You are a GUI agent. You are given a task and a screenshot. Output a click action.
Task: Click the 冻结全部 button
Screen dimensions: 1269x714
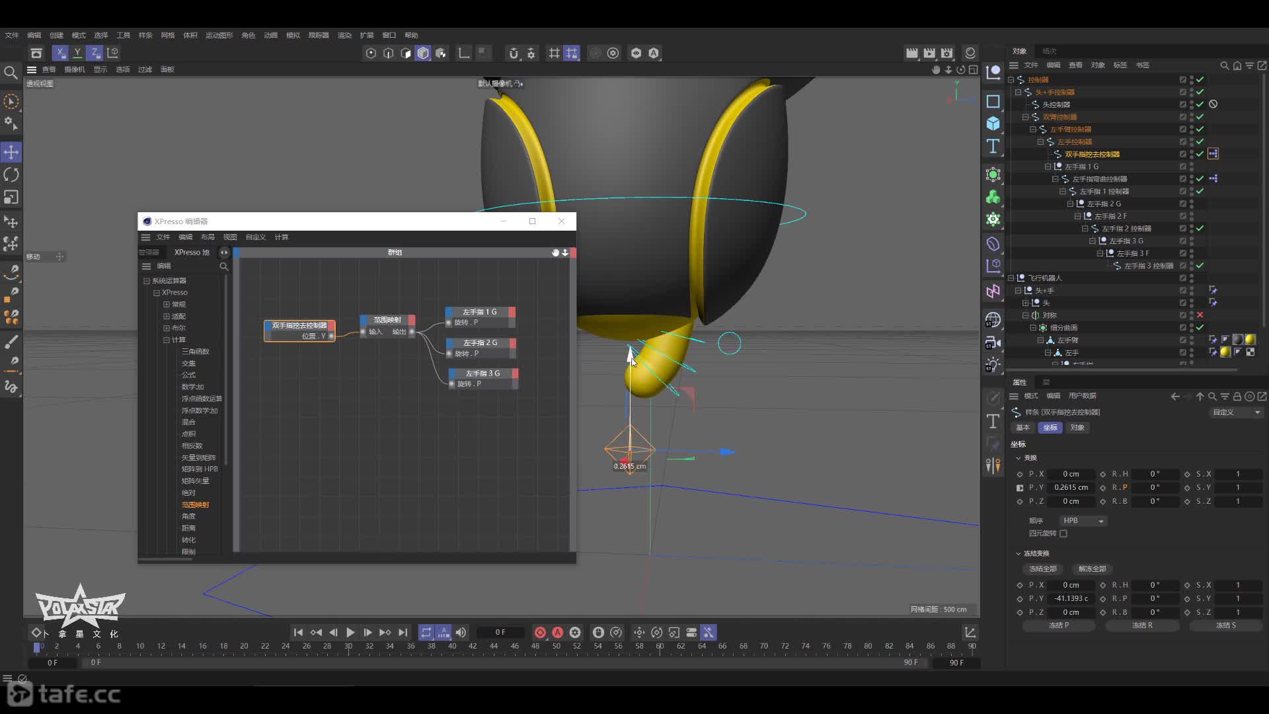pos(1042,569)
